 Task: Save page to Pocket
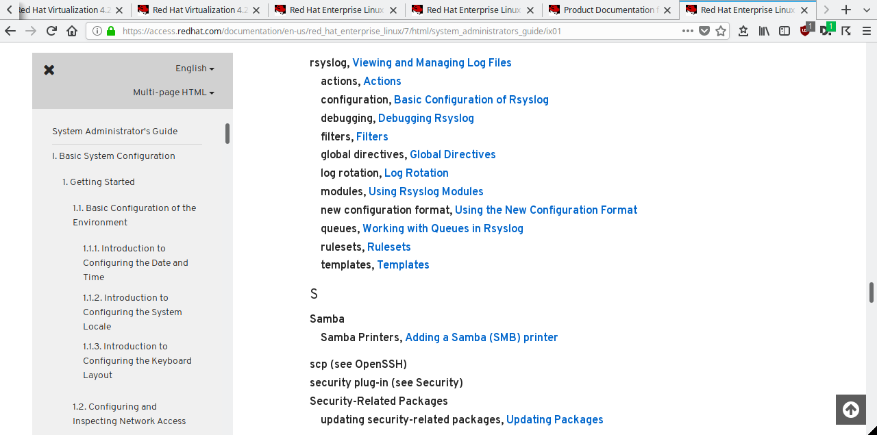tap(704, 31)
